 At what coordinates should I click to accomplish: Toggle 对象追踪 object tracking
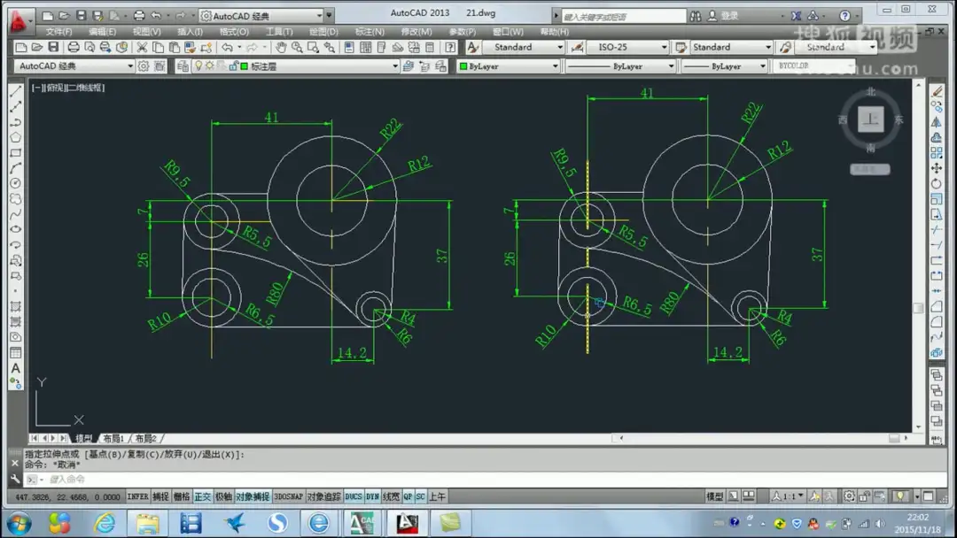click(324, 496)
